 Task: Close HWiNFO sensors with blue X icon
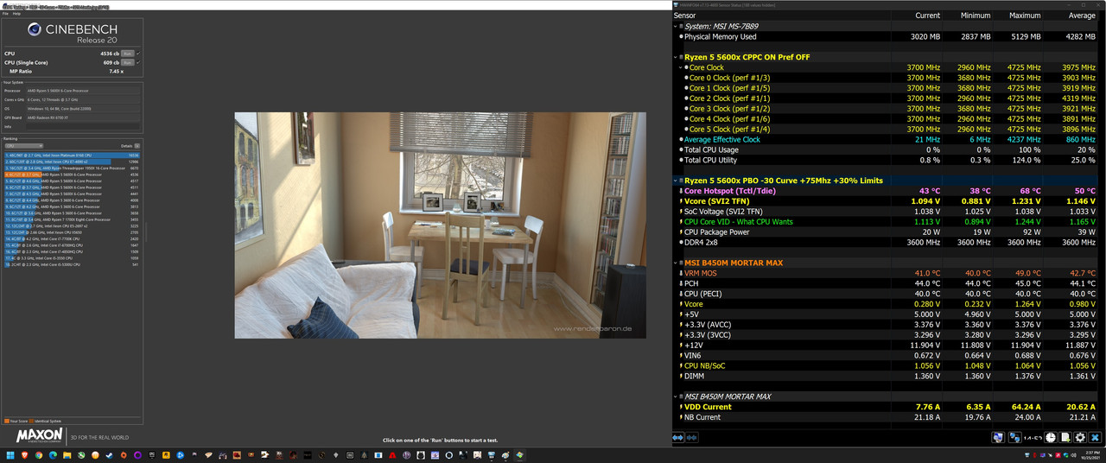click(x=1095, y=438)
